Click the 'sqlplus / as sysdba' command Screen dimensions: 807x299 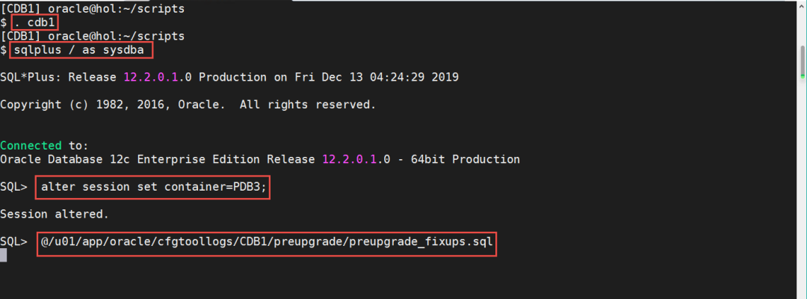(81, 50)
